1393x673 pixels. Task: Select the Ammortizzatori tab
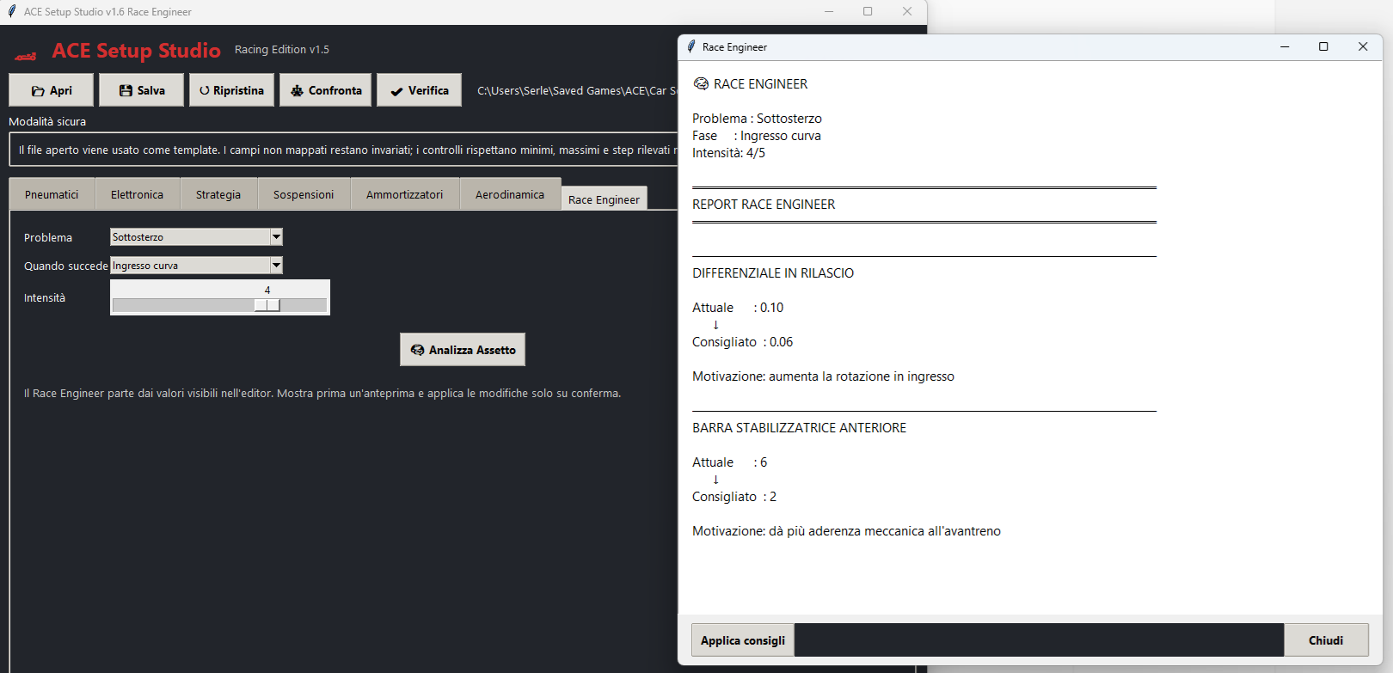pos(405,194)
